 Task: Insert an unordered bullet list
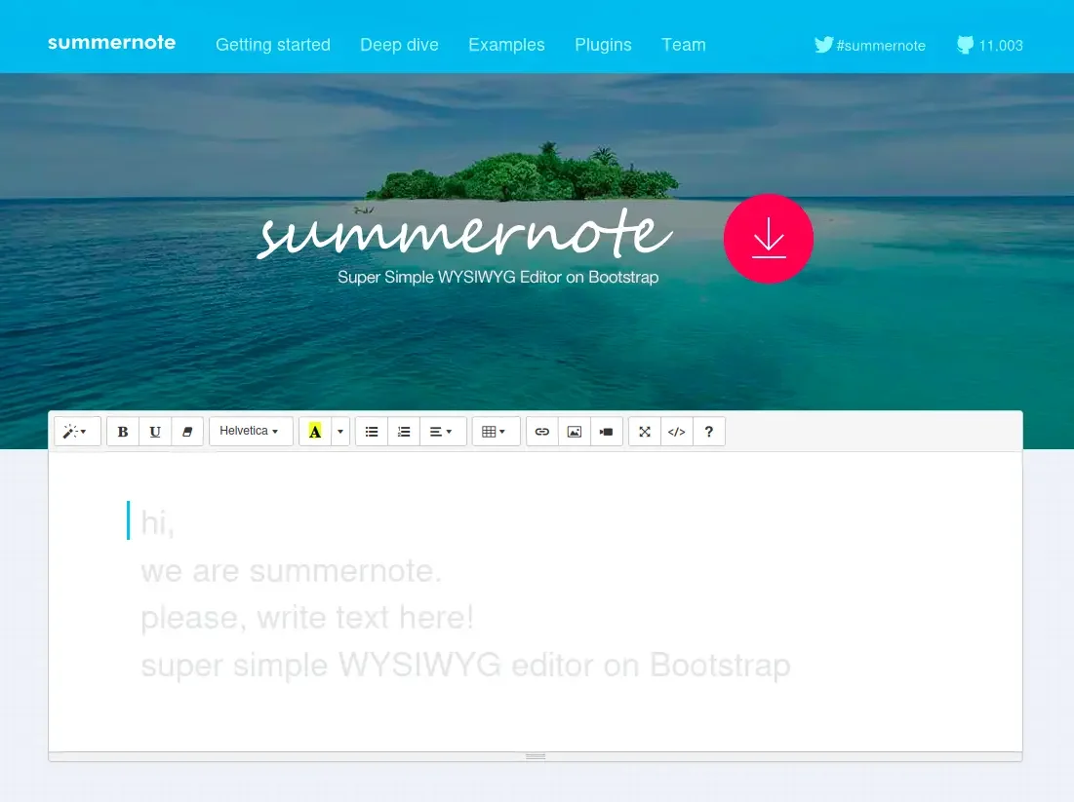point(372,432)
